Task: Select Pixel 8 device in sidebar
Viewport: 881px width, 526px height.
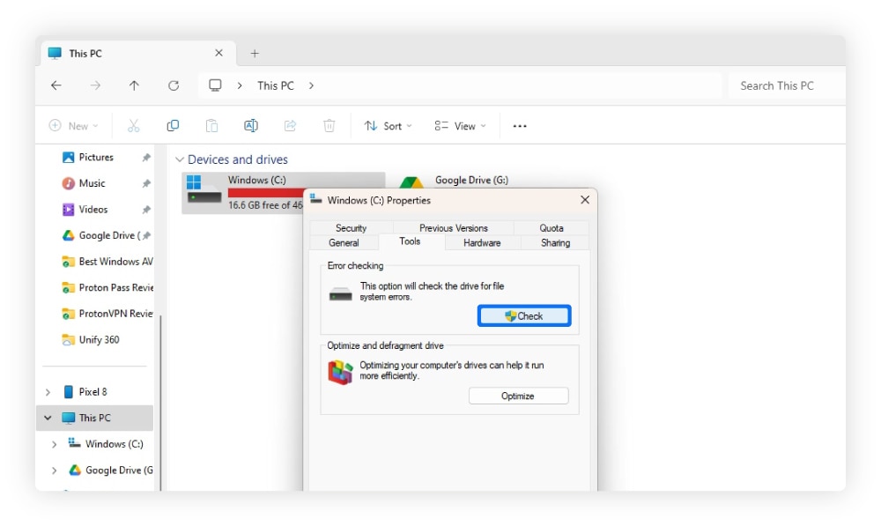Action: pos(93,392)
